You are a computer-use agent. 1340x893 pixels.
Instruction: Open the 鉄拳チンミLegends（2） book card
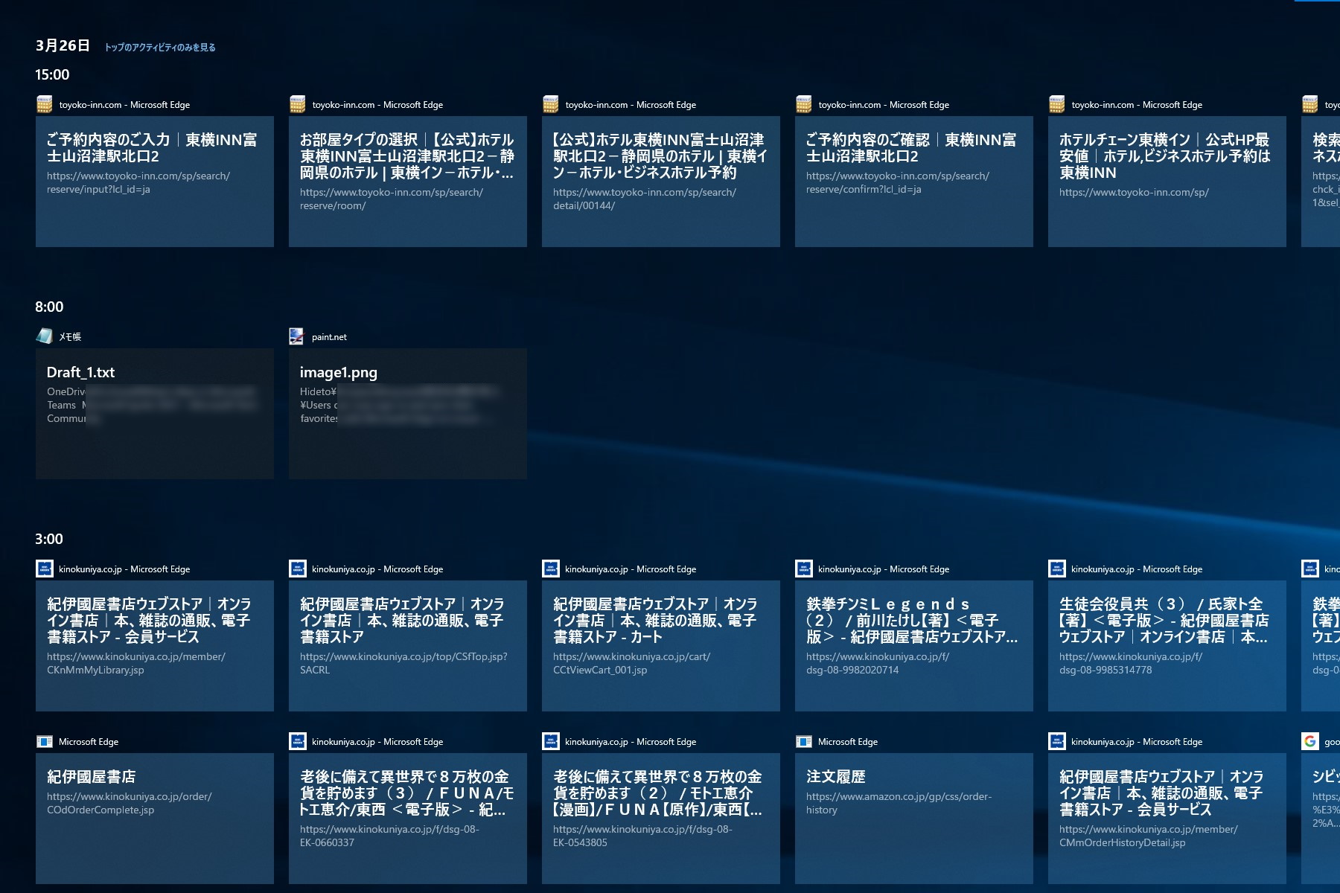914,646
